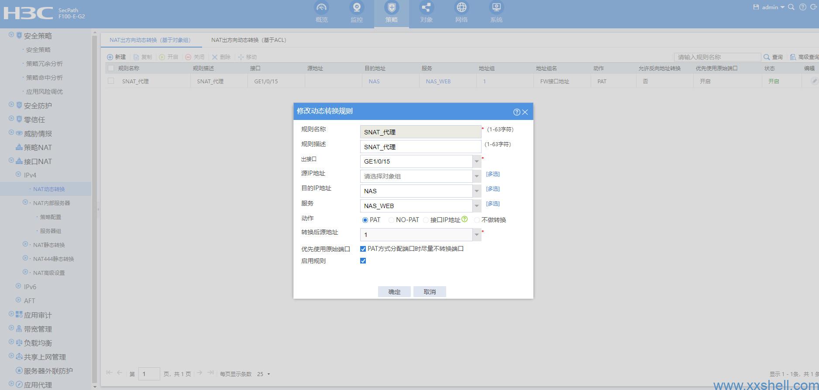Click [多选] link next to 源IP地址

tap(493, 174)
